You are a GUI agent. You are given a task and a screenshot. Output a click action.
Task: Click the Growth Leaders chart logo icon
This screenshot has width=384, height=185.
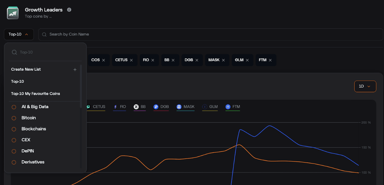13,13
